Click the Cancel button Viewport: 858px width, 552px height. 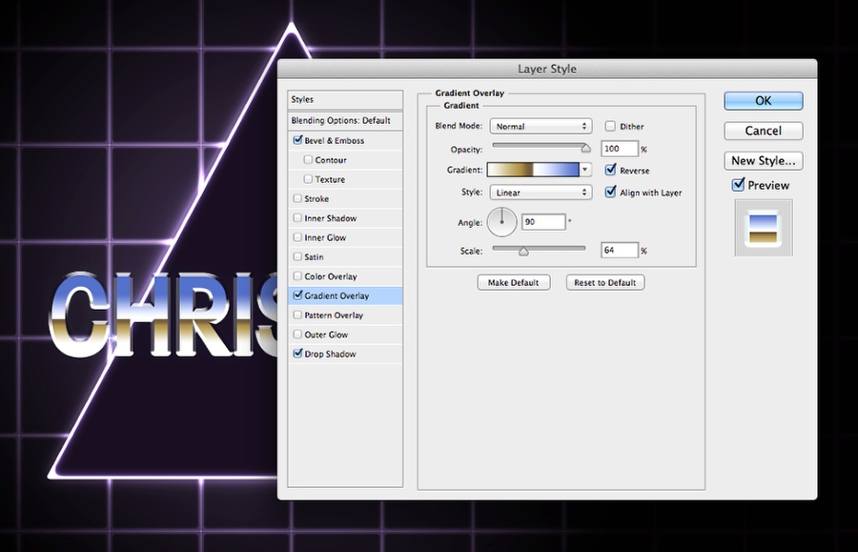(x=764, y=131)
